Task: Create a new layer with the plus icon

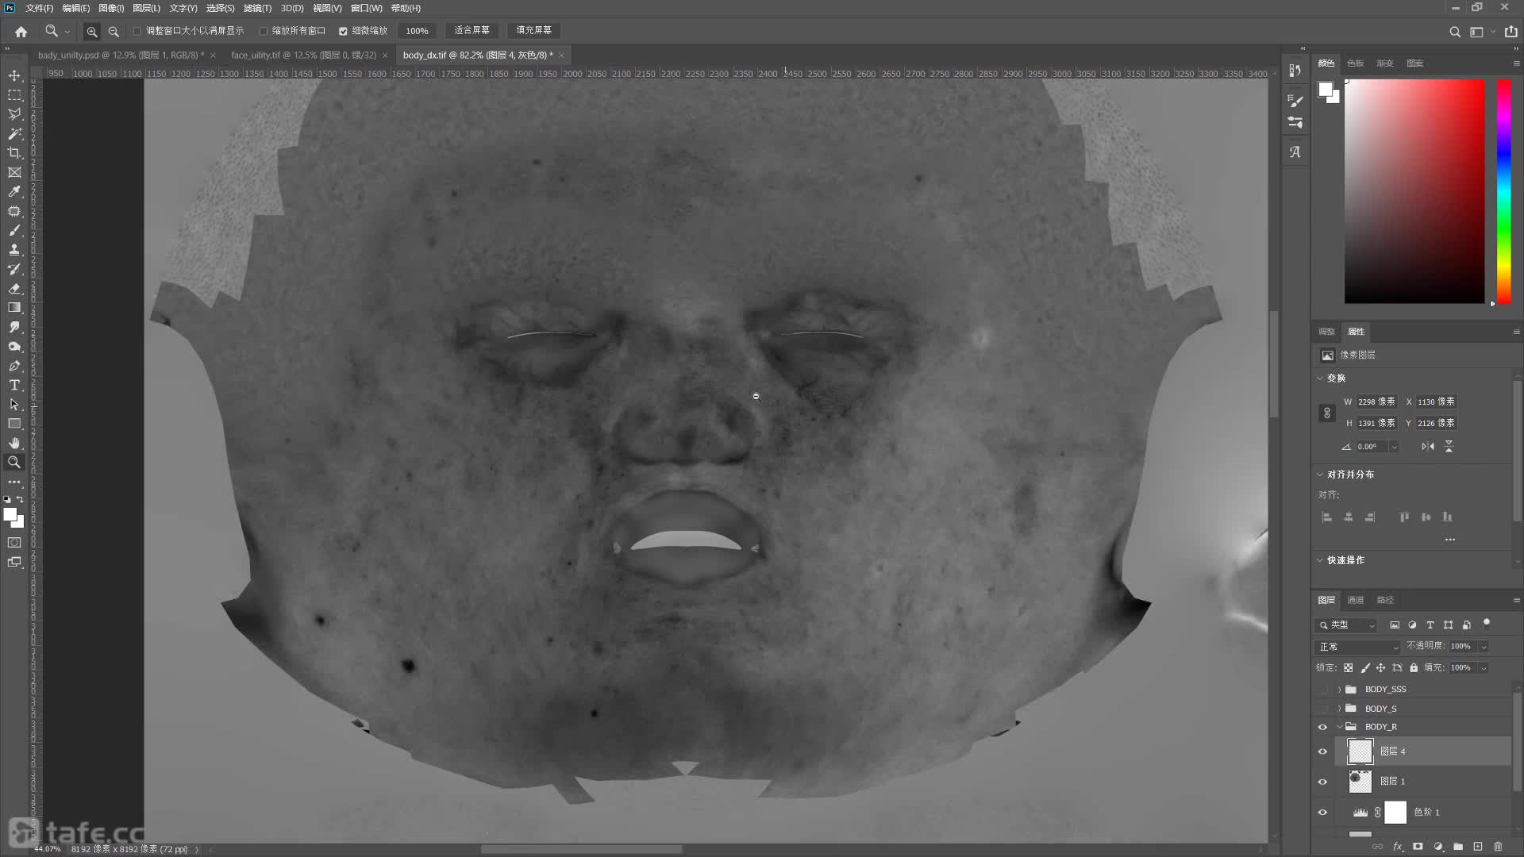Action: pyautogui.click(x=1478, y=847)
